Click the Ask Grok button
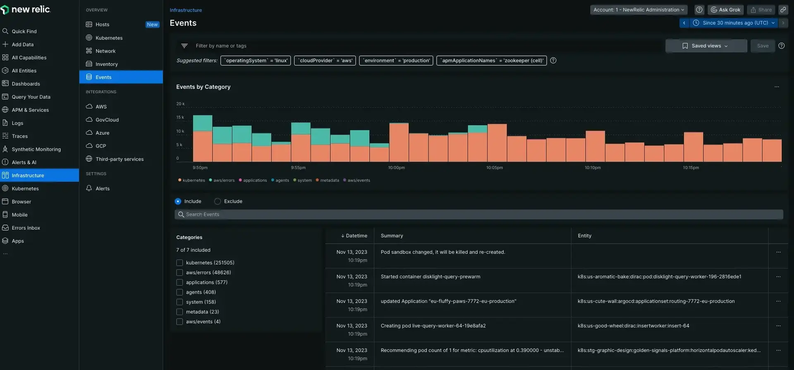Image resolution: width=794 pixels, height=370 pixels. (x=725, y=10)
